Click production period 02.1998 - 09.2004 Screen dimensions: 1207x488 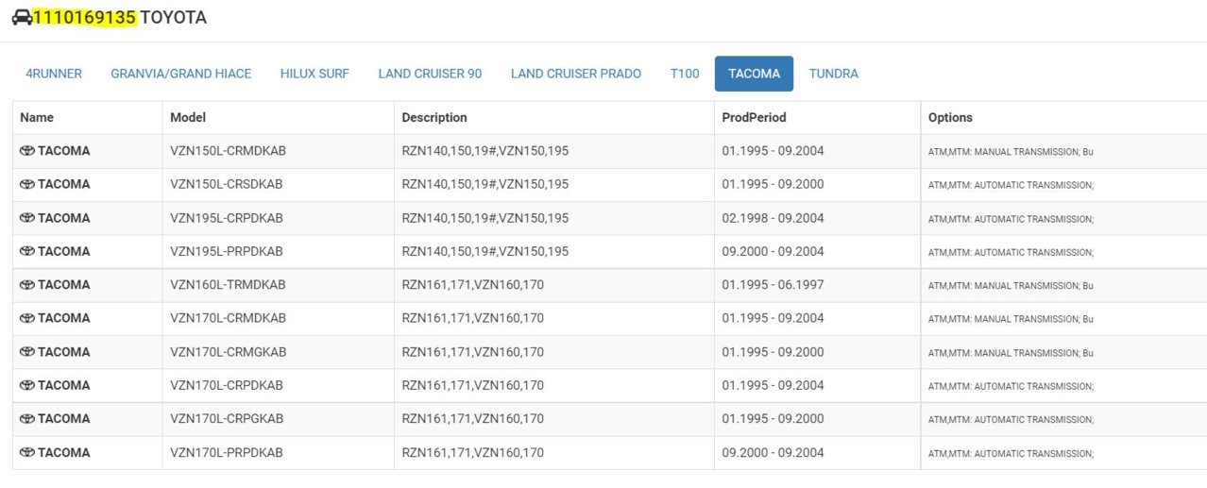[x=773, y=218]
